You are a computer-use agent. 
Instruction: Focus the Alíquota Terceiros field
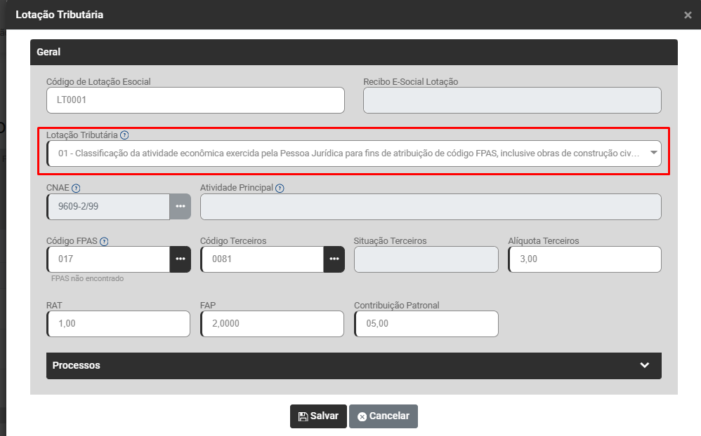[x=585, y=259]
